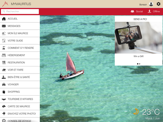The height and width of the screenshot is (122, 163).
Task: Click the Offline download icon
Action: click(x=149, y=11)
